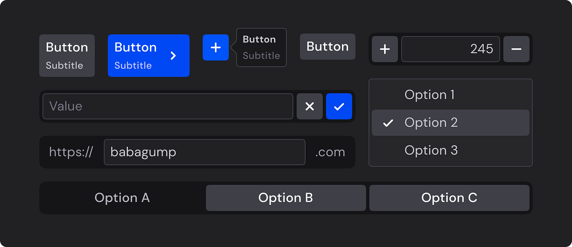The height and width of the screenshot is (247, 572).
Task: Click the plain Button on the top row
Action: point(327,47)
